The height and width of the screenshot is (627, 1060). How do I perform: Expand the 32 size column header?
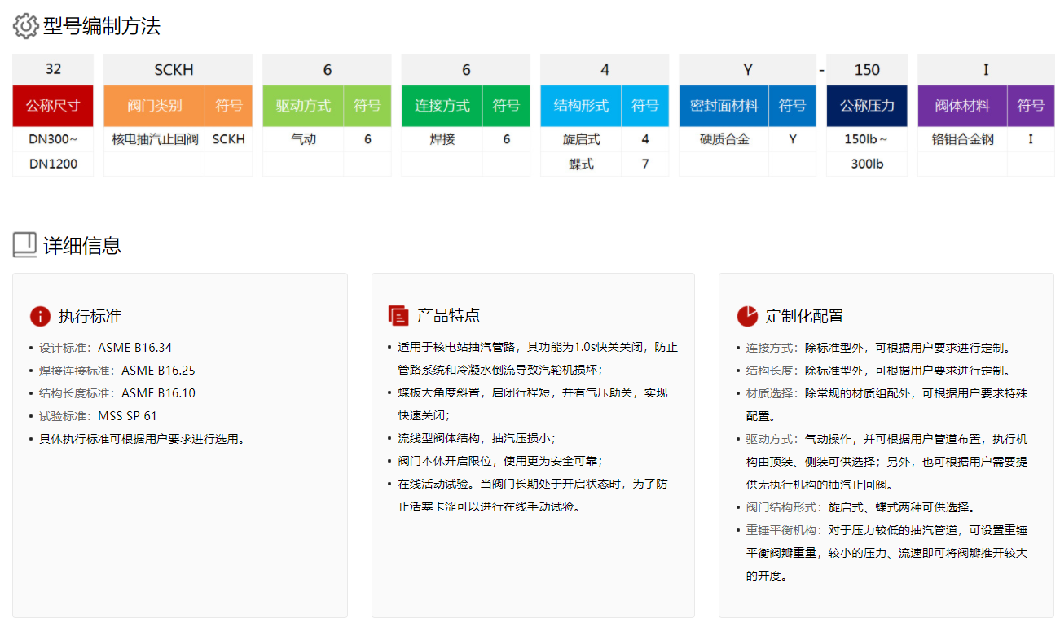click(x=52, y=69)
